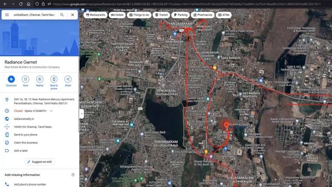Show Transit options chip
Image resolution: width=332 pixels, height=187 pixels.
click(x=161, y=15)
